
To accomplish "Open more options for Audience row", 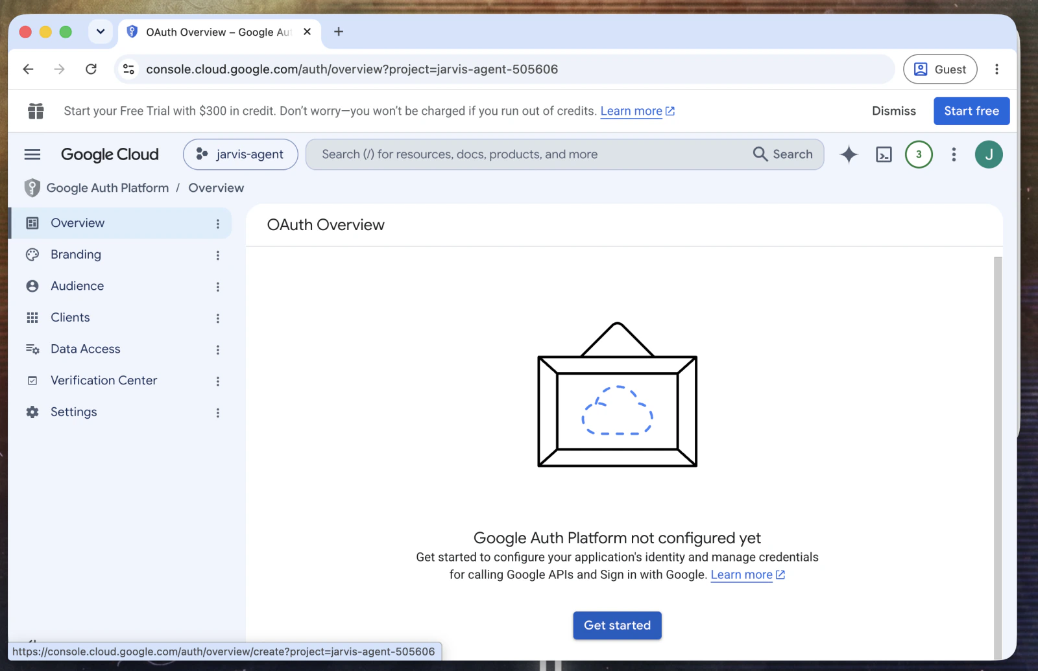I will tap(218, 287).
